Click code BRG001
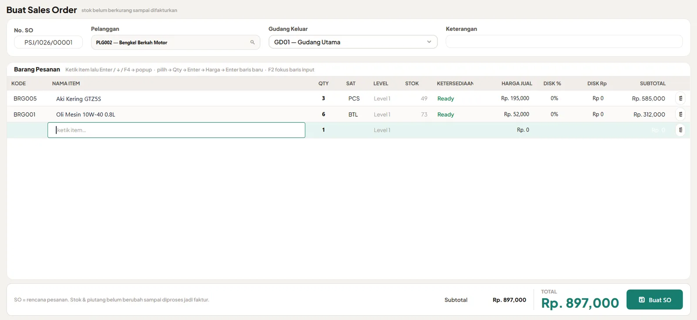Screen dimensions: 697x320 tap(24, 115)
